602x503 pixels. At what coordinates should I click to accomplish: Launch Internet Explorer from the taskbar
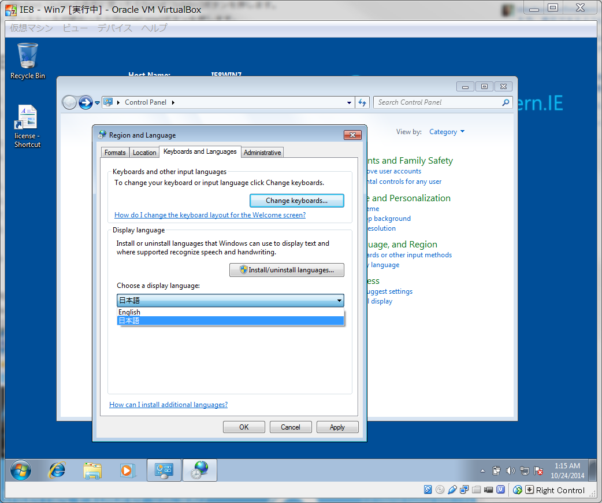57,470
